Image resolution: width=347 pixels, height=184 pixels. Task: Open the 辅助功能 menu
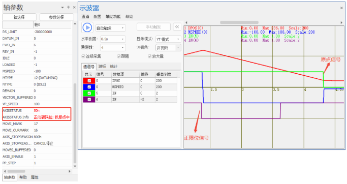(x=113, y=16)
